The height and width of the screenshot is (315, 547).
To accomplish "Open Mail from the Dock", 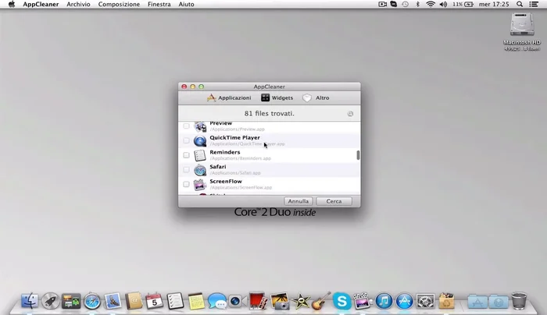I will [x=113, y=301].
